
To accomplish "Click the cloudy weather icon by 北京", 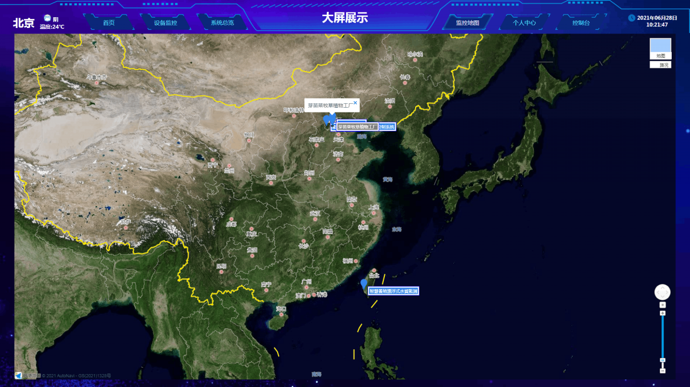I will click(x=47, y=19).
